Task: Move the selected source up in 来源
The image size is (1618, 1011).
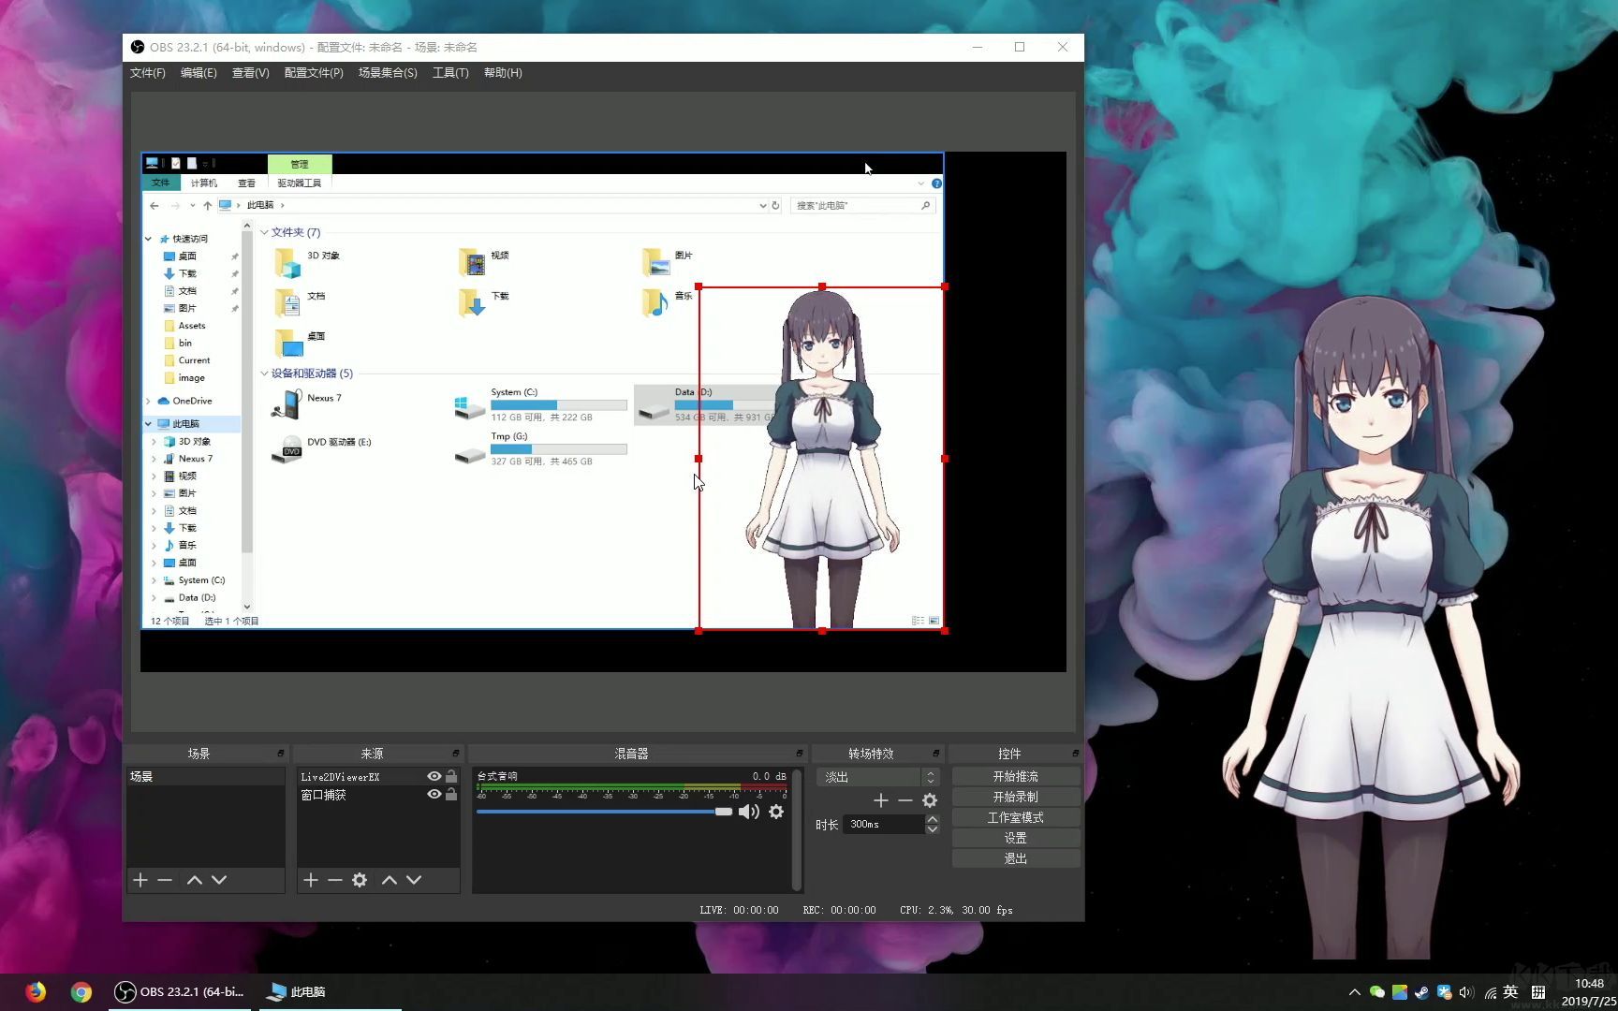Action: pyautogui.click(x=390, y=880)
